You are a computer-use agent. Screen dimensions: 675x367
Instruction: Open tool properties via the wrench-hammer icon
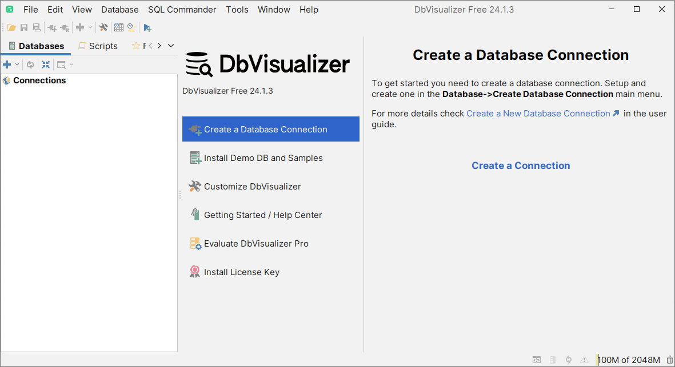(x=103, y=27)
